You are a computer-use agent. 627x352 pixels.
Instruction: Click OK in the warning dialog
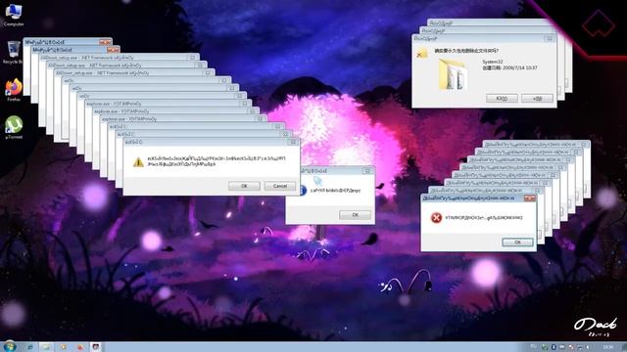244,186
